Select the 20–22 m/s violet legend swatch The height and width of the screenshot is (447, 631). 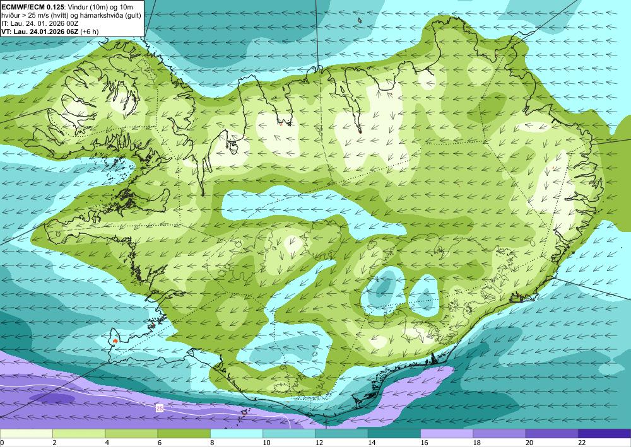[552, 434]
